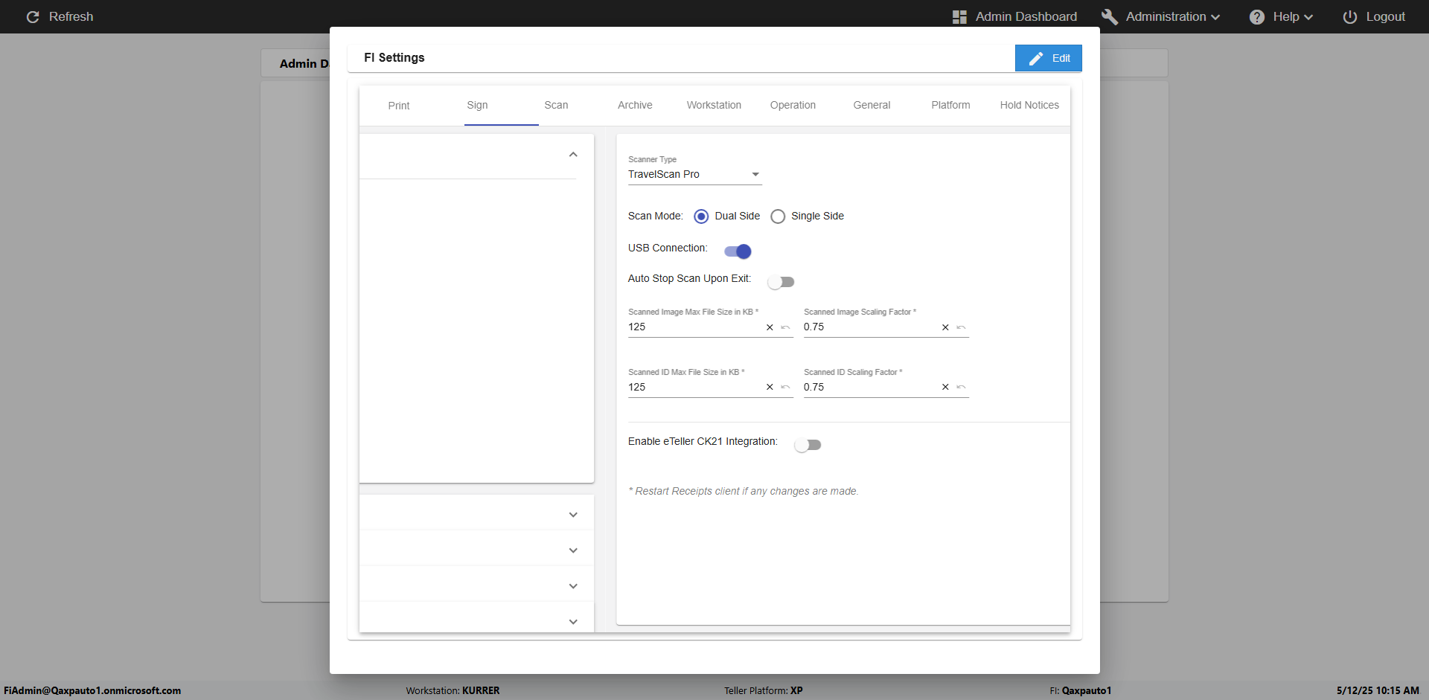Open the Hold Notices tab
Screen dimensions: 1429x700
point(1029,106)
